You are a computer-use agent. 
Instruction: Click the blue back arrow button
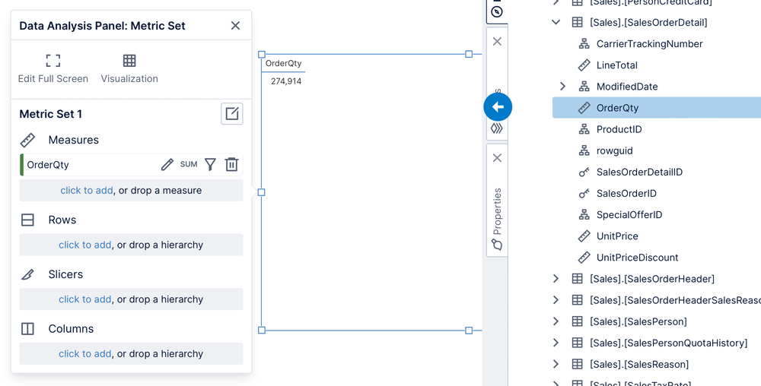click(498, 107)
